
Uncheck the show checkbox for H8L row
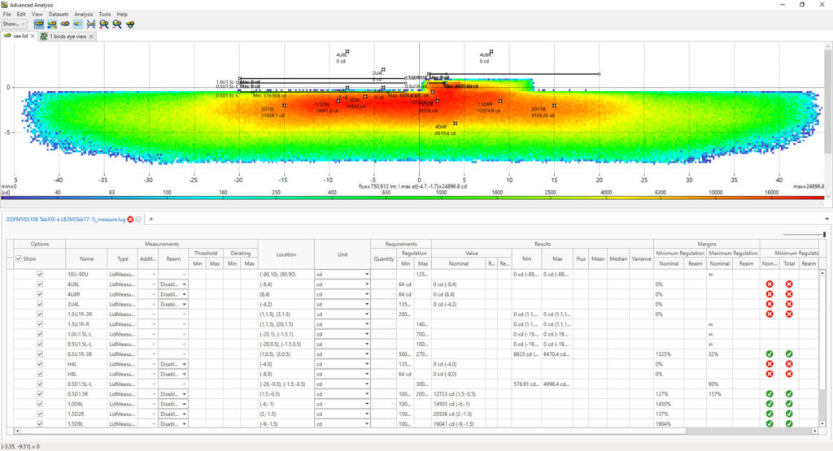(40, 374)
